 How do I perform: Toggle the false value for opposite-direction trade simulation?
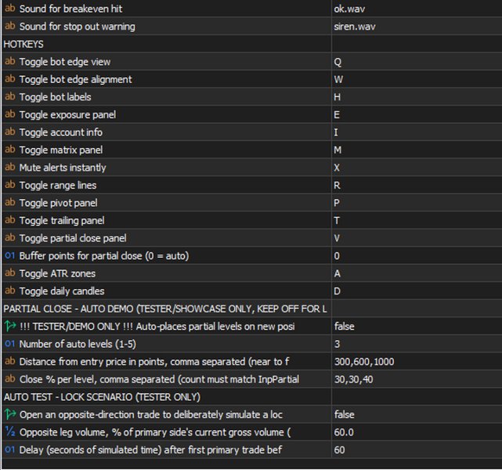point(417,414)
